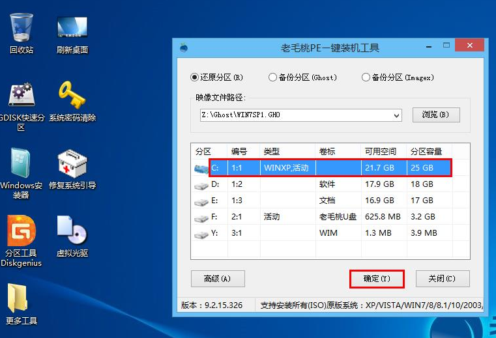Click the 25 GB capacity cell

coord(429,167)
